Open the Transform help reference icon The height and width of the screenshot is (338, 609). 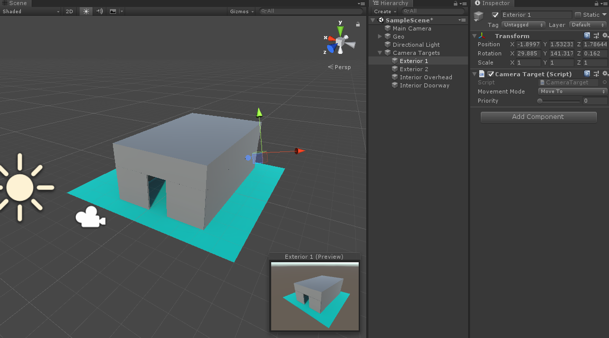pyautogui.click(x=587, y=36)
